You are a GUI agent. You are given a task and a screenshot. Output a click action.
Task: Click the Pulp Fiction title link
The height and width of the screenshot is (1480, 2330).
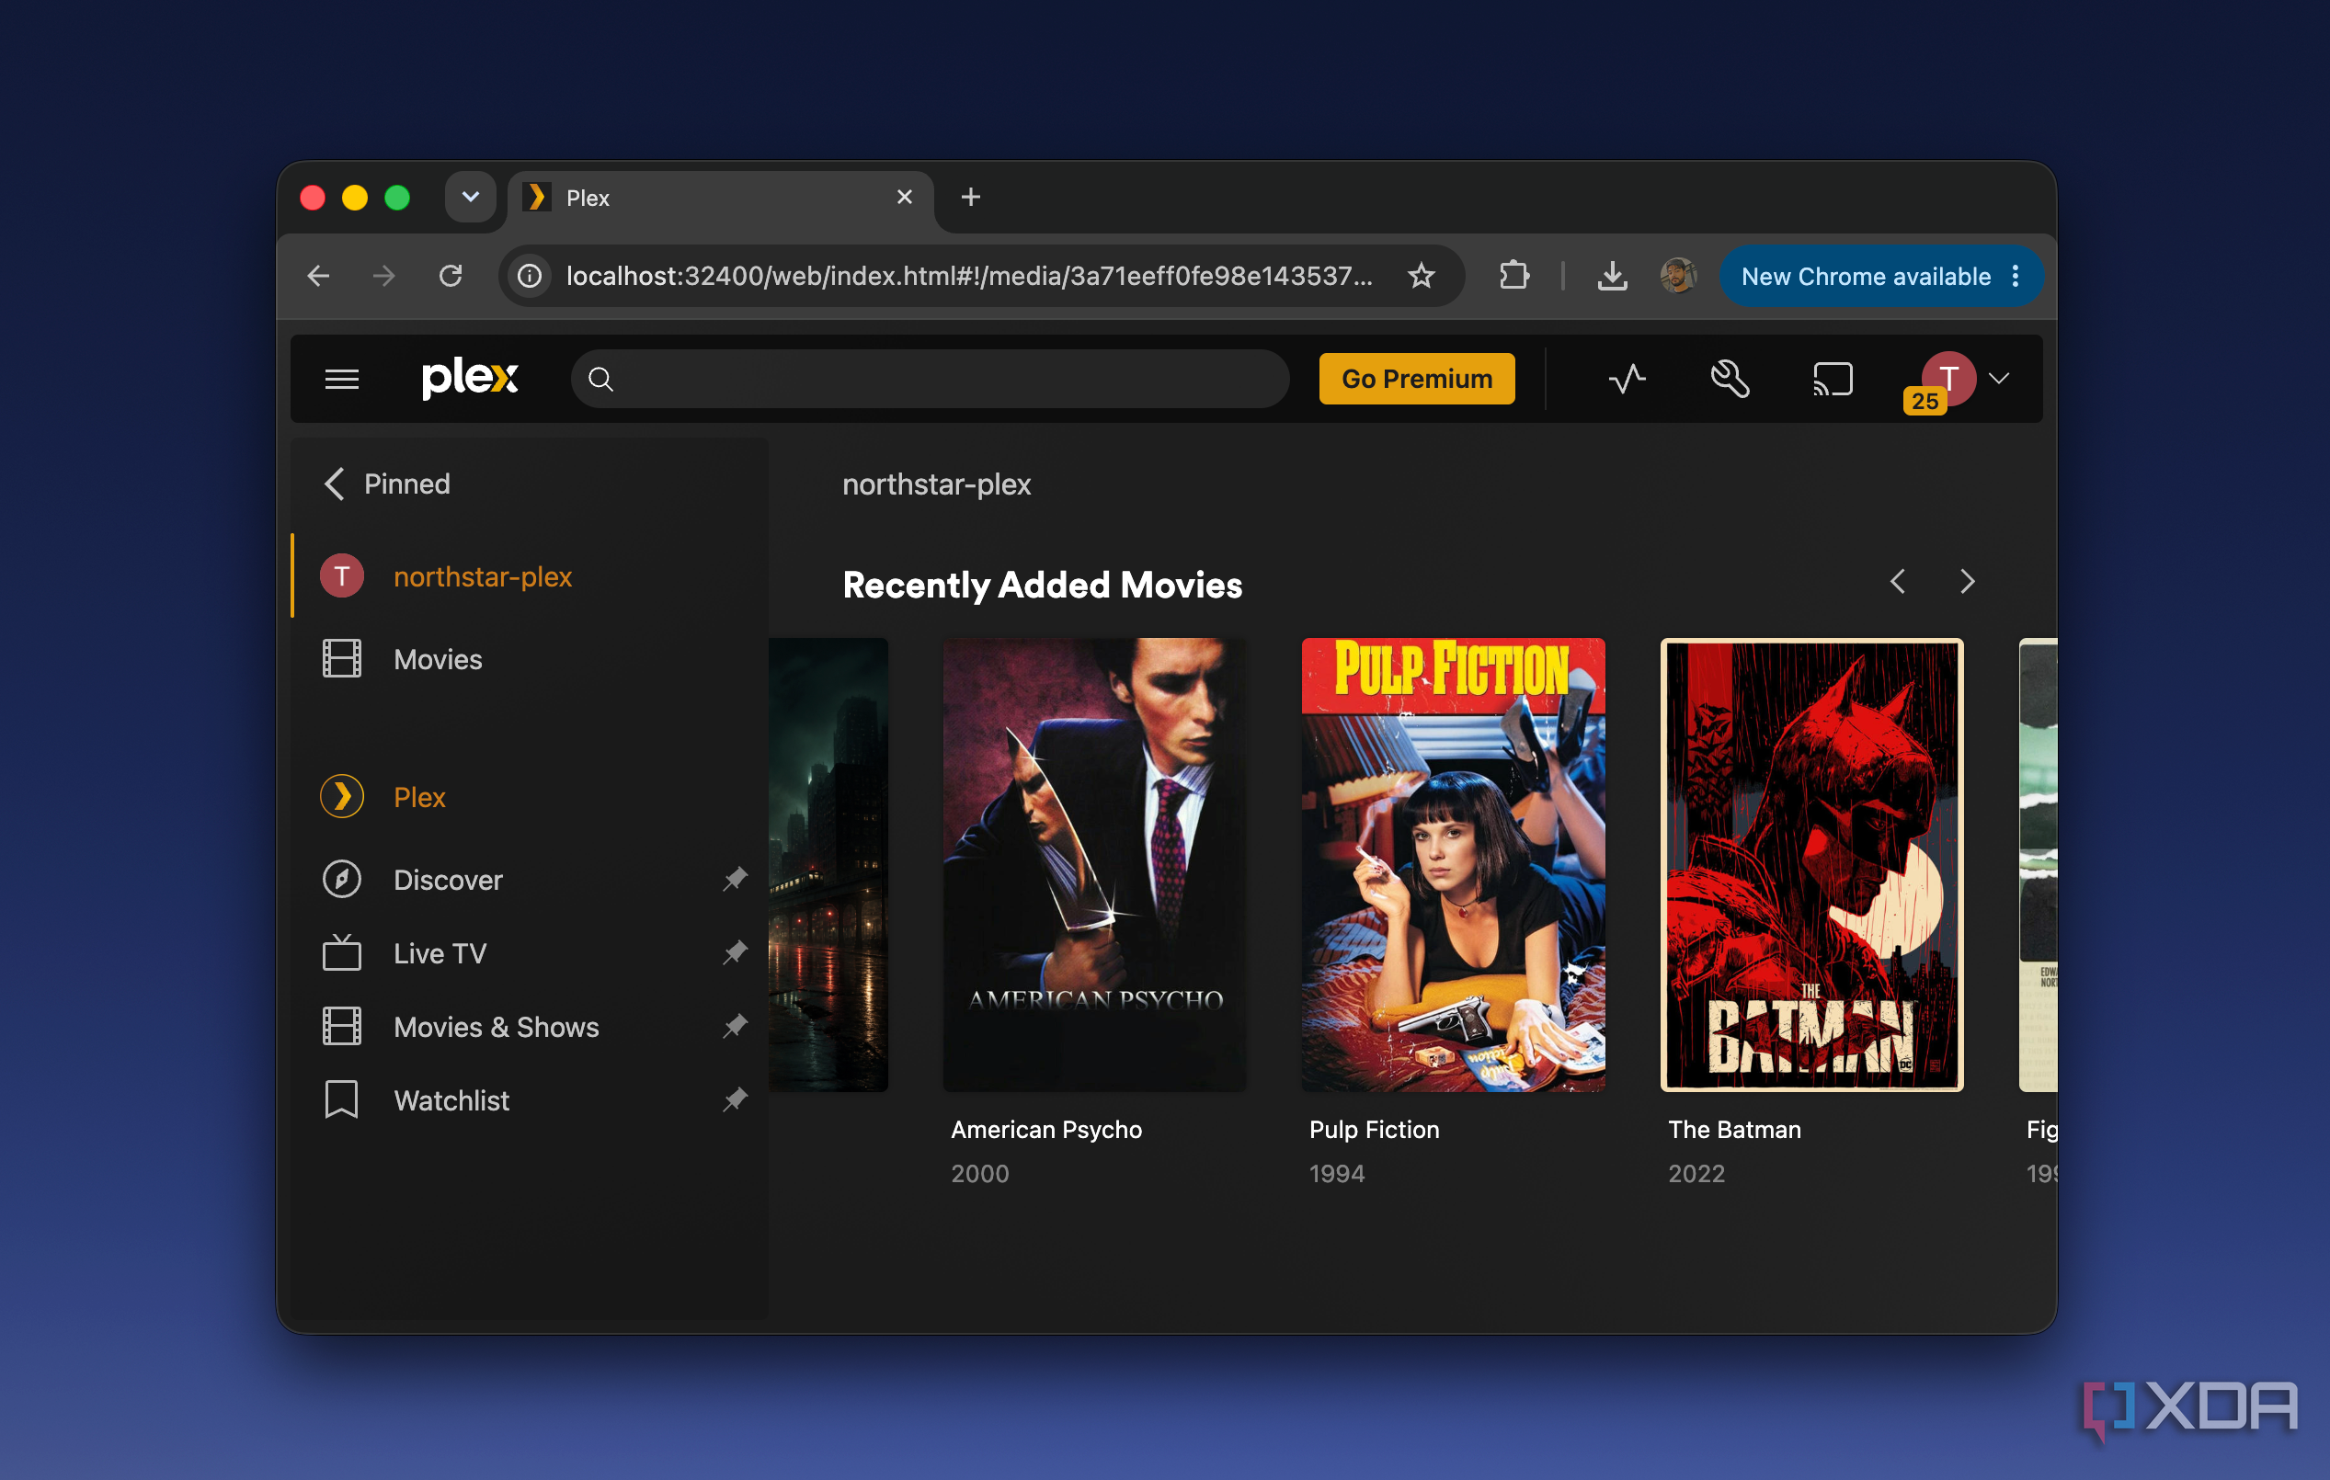(x=1374, y=1130)
